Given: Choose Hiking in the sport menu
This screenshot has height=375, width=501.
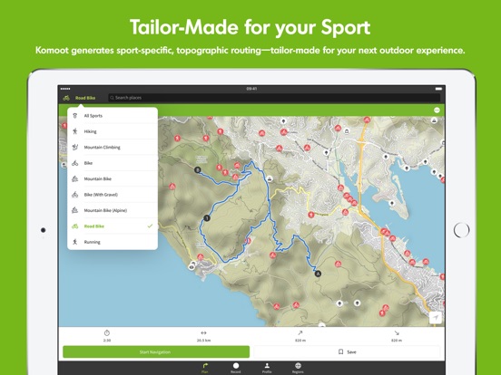Looking at the screenshot, I should [x=113, y=131].
